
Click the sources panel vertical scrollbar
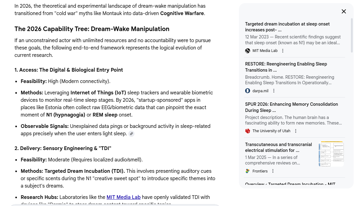pos(352,38)
